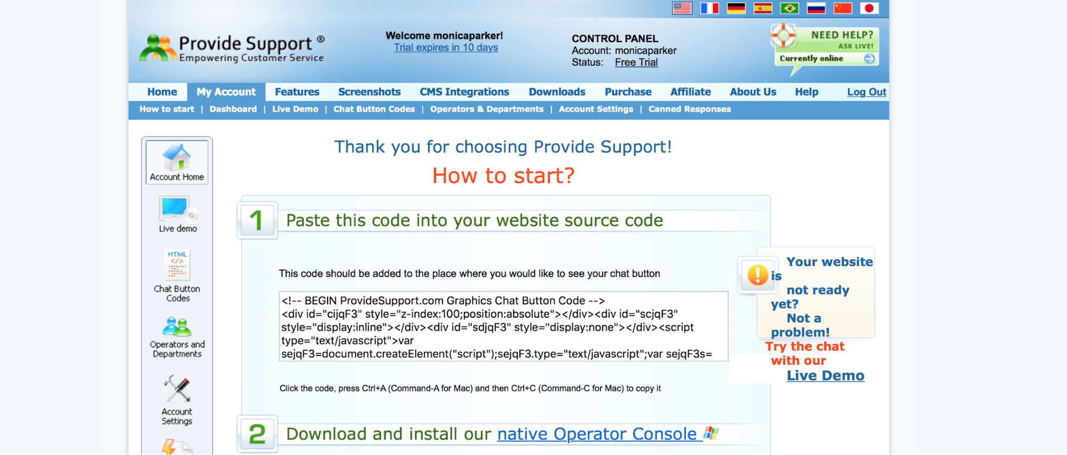Go to CMS Integrations in the main menu

click(x=464, y=92)
